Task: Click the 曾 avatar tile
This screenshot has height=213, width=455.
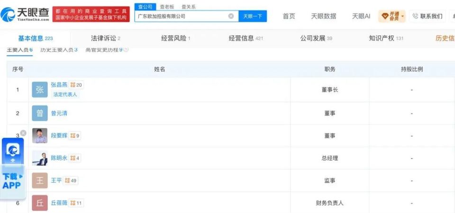Action: 40,113
